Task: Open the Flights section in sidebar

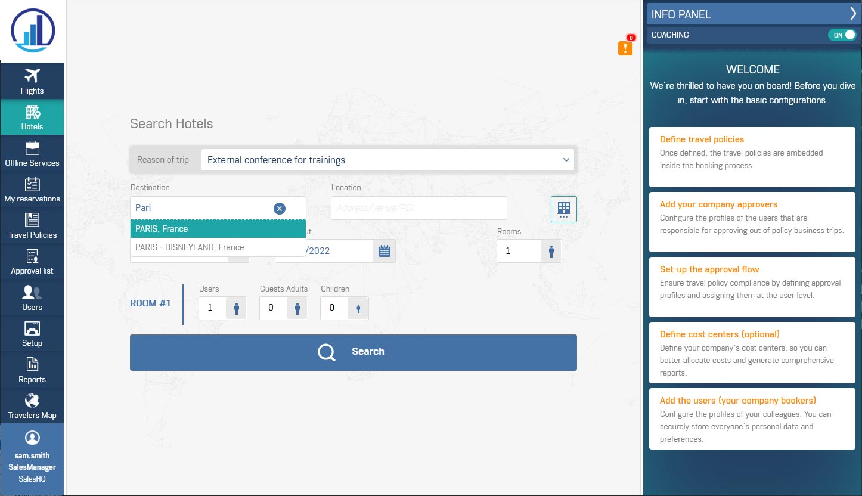Action: 32,81
